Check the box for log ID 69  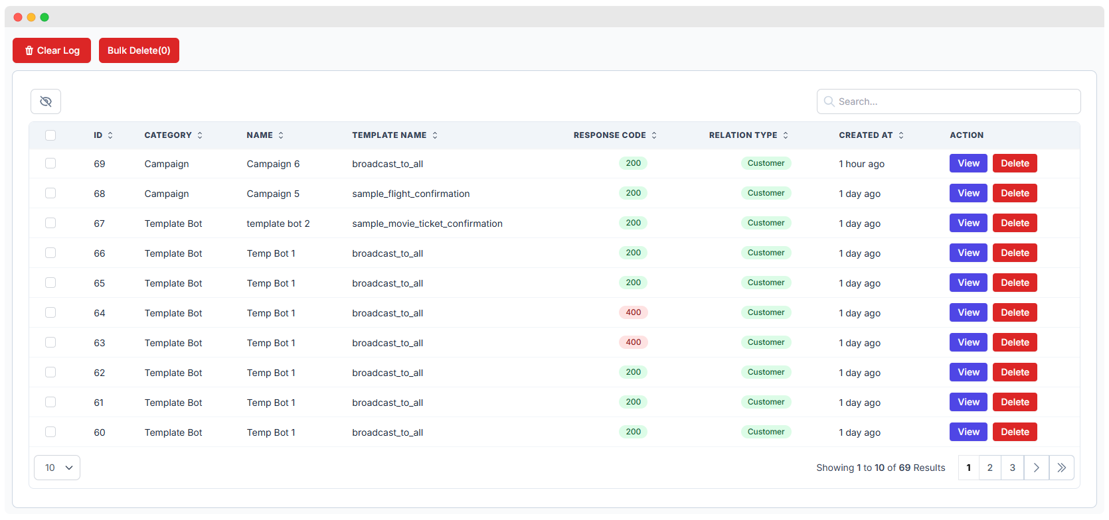point(50,163)
